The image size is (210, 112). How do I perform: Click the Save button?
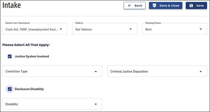click(196, 6)
